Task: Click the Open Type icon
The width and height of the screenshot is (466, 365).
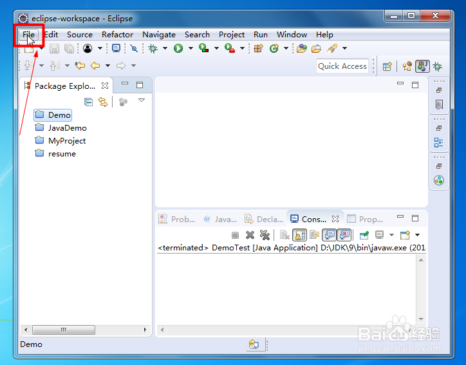Action: pyautogui.click(x=301, y=48)
